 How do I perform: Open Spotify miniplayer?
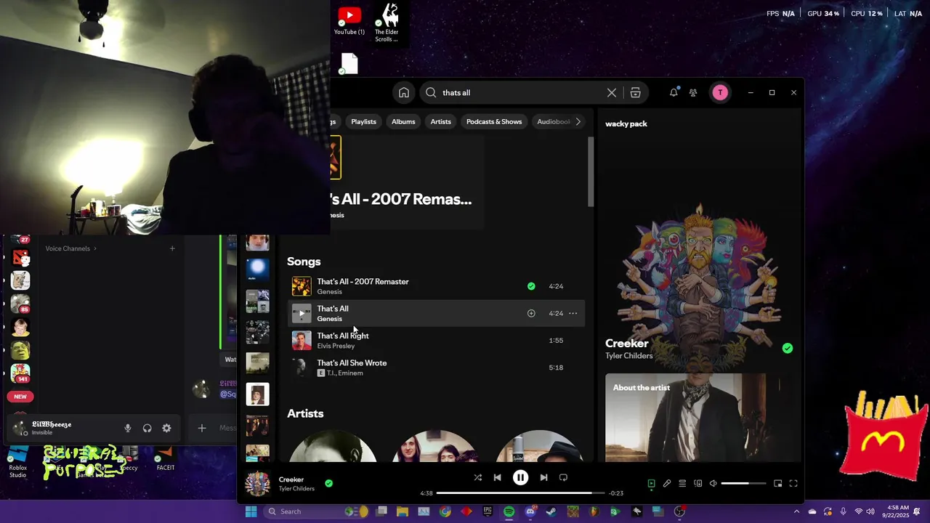tap(777, 483)
